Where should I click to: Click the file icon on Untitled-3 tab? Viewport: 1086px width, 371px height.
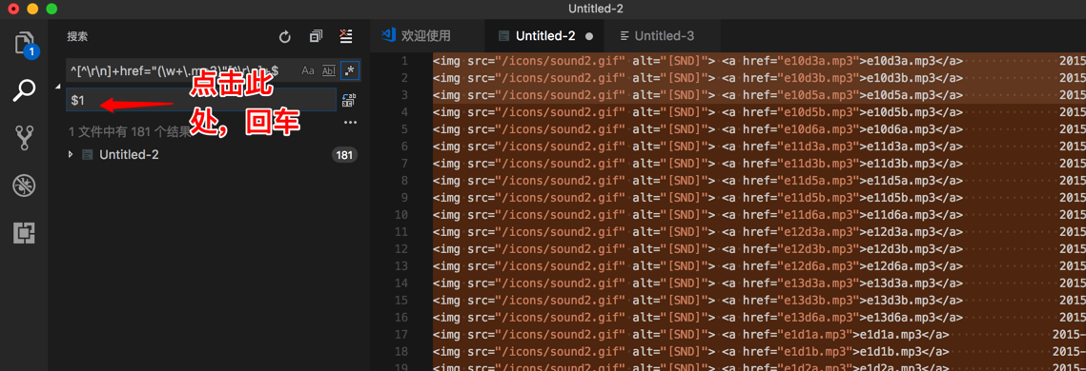[625, 36]
